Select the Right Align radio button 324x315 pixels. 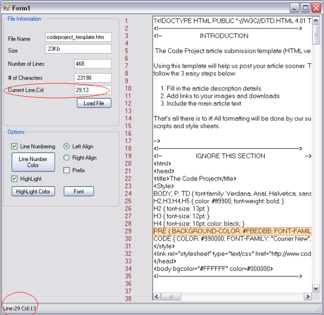(x=66, y=158)
